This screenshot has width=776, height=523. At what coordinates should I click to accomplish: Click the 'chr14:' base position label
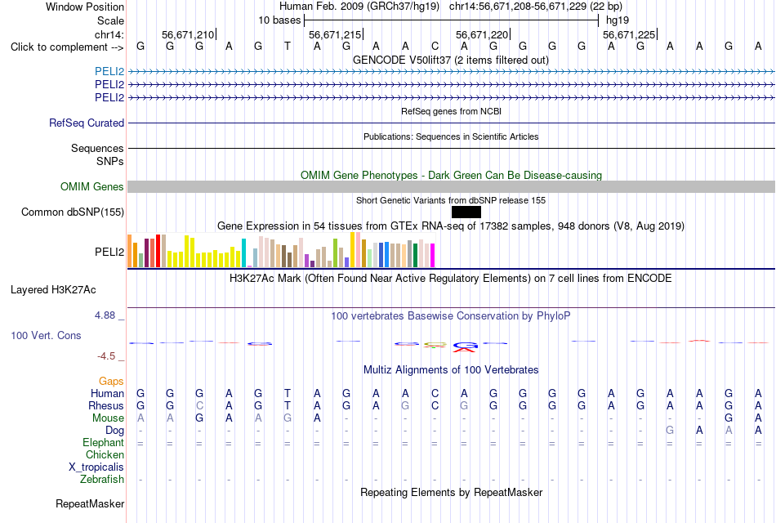tap(109, 34)
